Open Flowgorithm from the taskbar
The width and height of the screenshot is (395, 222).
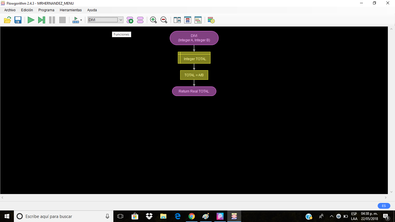[234, 216]
